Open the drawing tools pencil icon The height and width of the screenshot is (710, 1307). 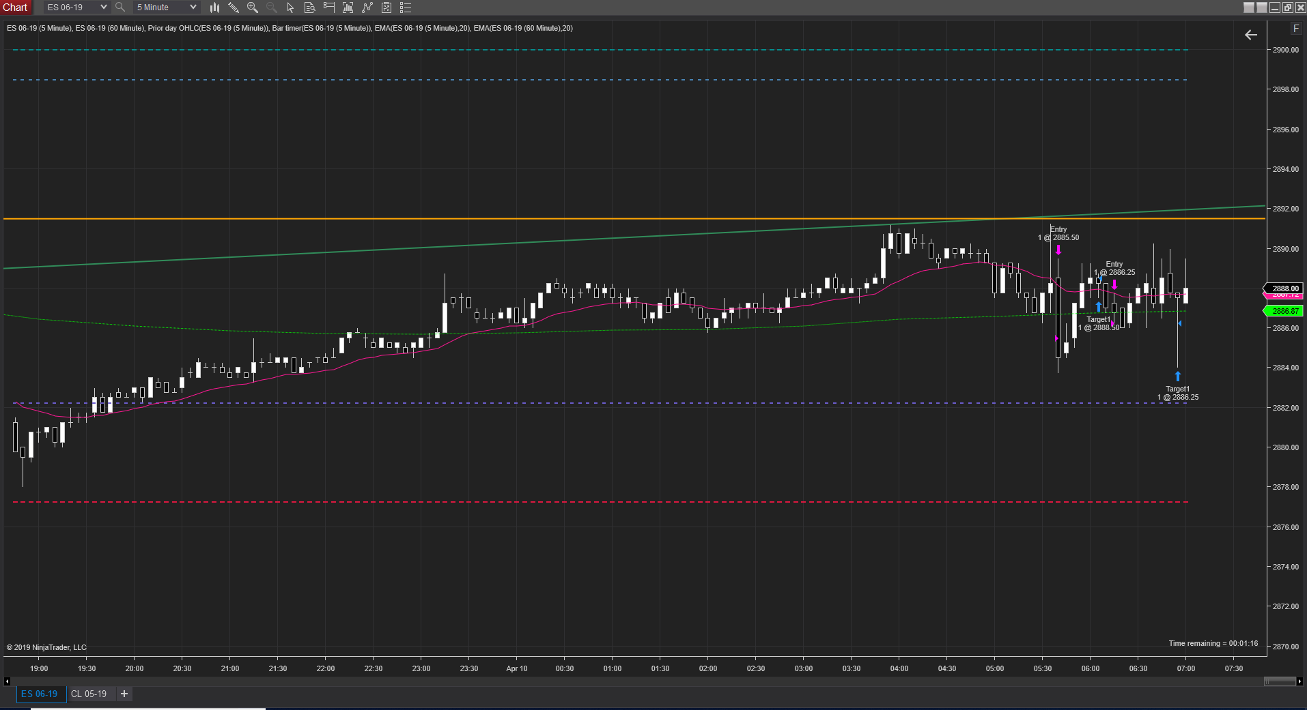click(x=234, y=8)
